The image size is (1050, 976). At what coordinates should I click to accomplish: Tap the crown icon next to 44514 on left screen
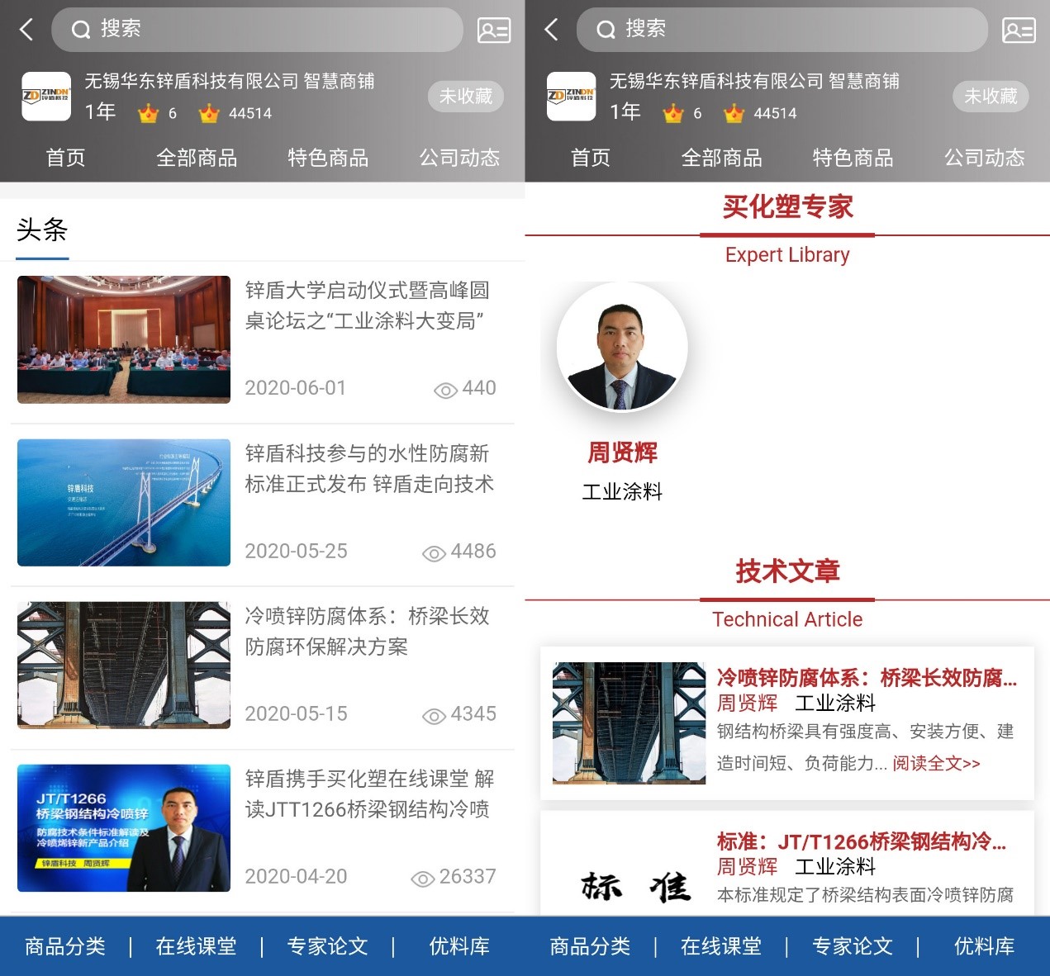click(x=209, y=113)
